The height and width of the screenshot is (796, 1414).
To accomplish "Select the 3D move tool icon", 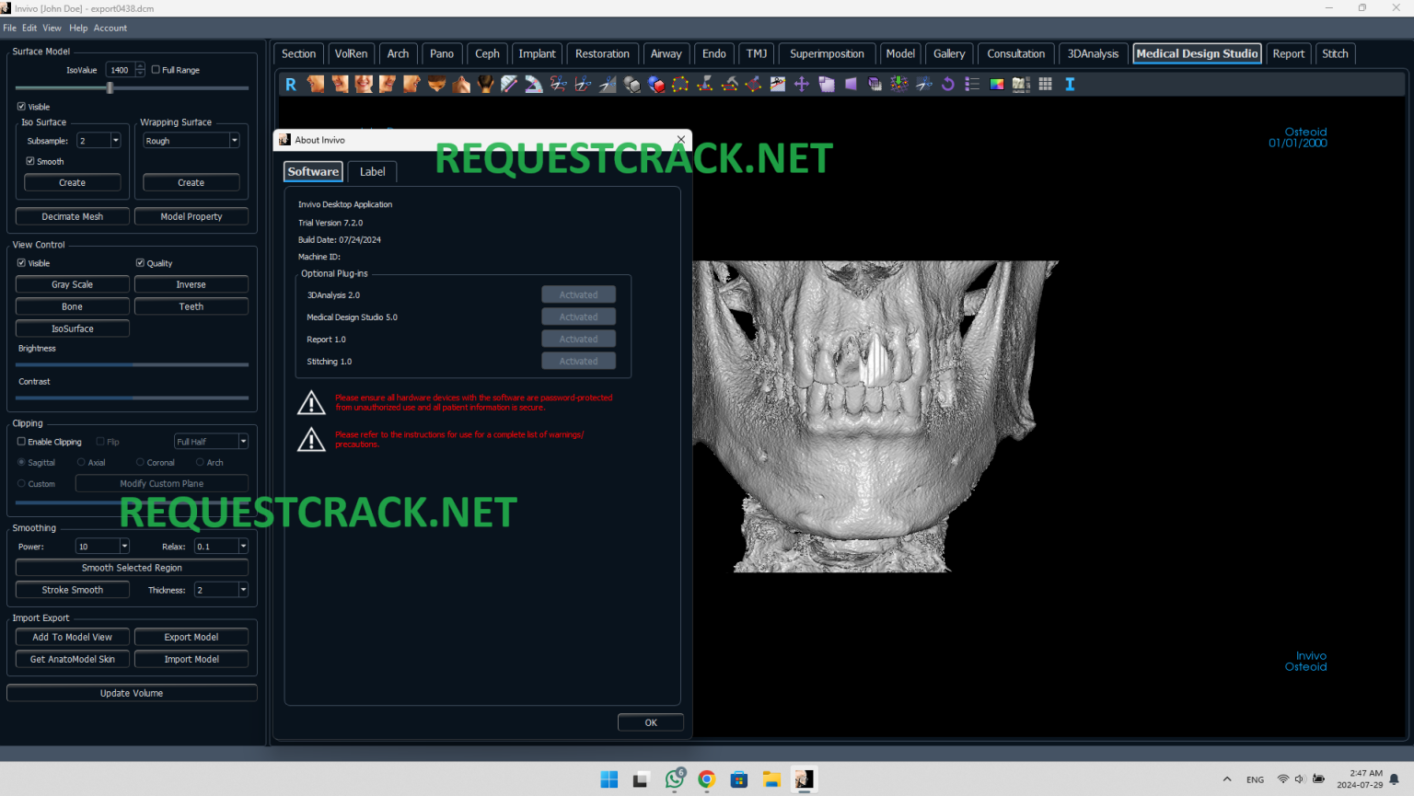I will coord(801,84).
